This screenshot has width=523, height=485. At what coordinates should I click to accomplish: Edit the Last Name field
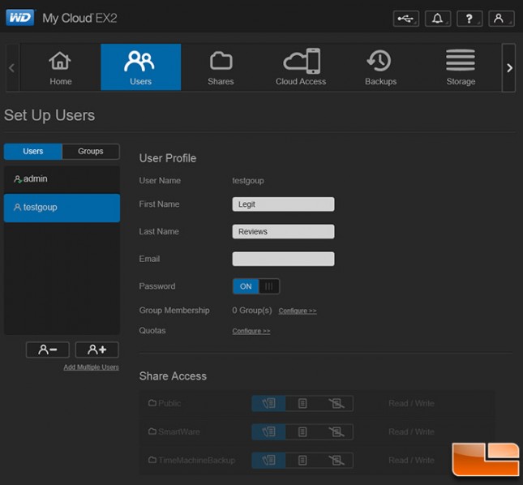click(x=283, y=231)
